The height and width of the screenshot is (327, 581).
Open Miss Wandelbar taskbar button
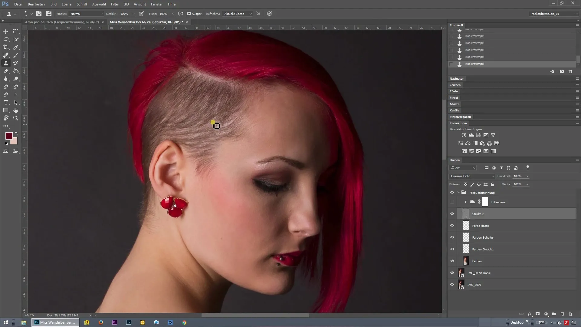55,322
